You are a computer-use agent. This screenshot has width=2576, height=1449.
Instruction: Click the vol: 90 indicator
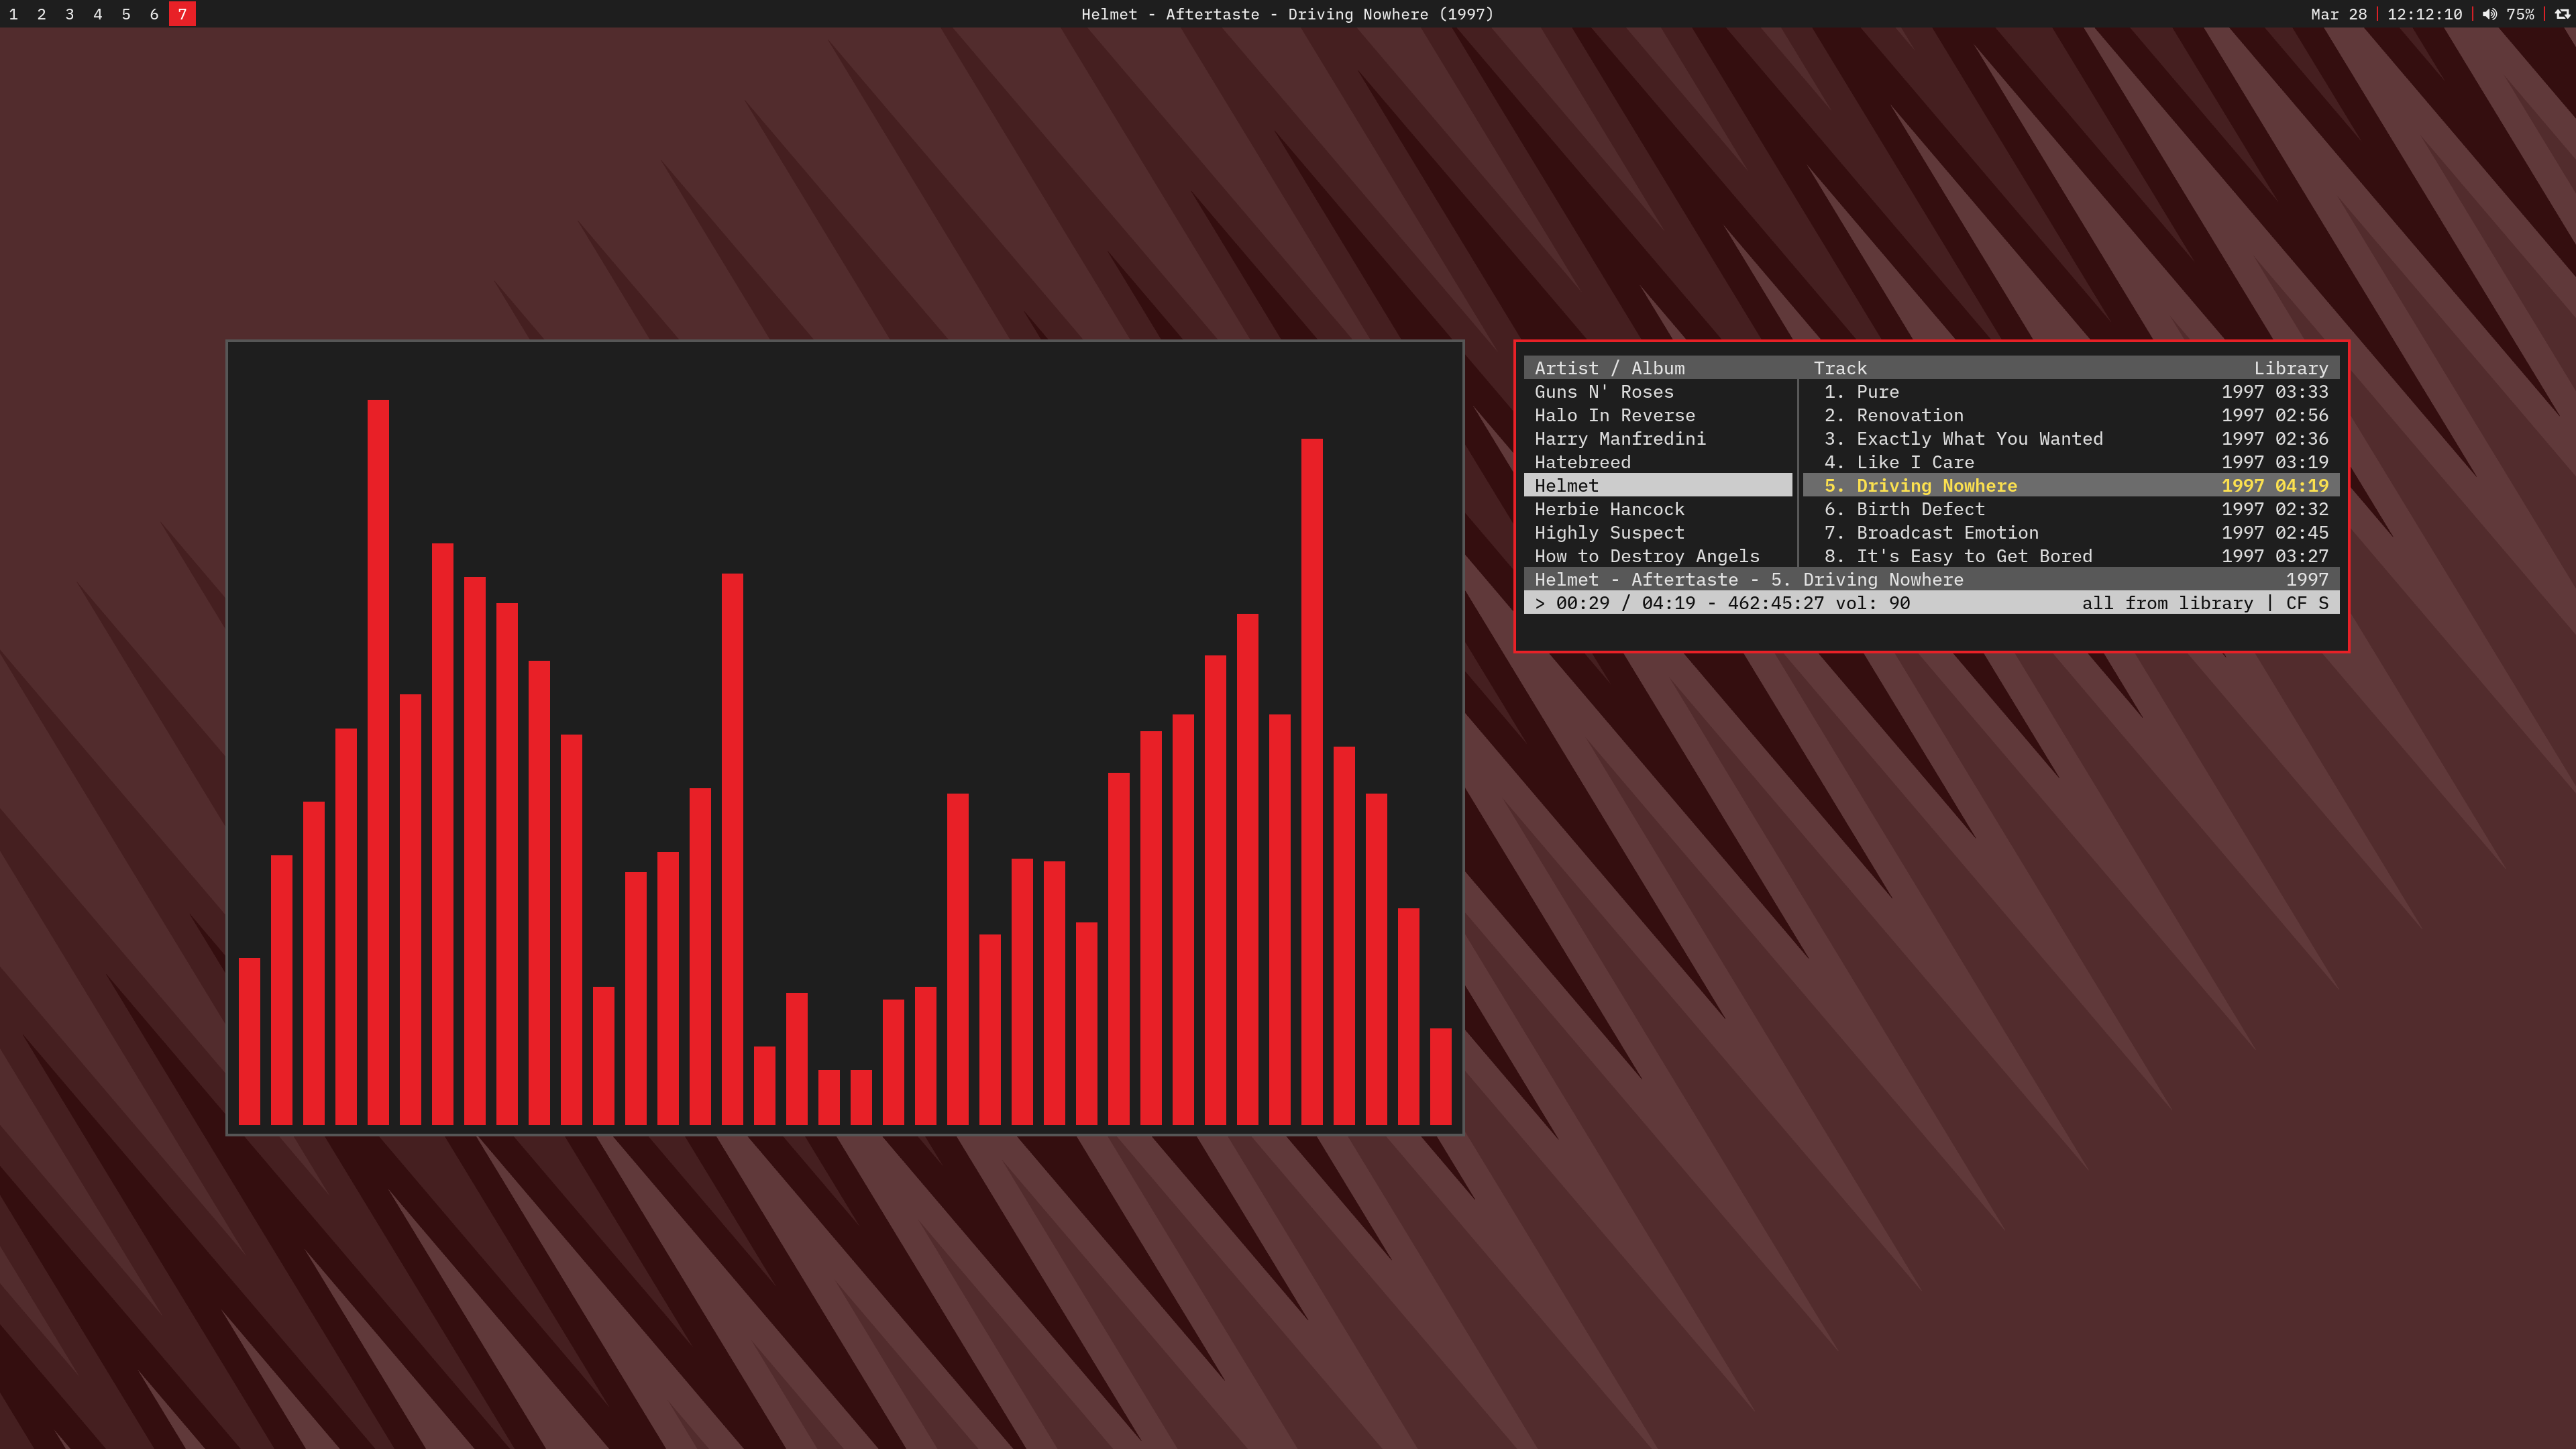pyautogui.click(x=1872, y=603)
